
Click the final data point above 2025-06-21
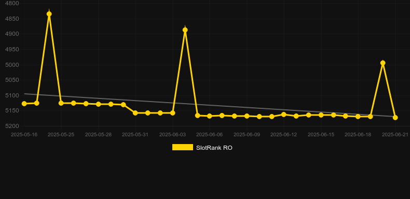[x=395, y=118]
